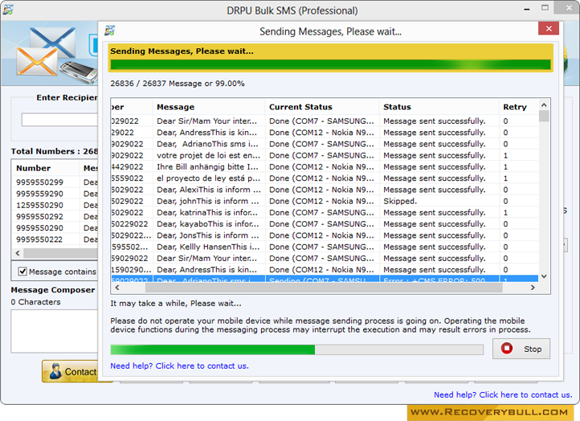Select the 'Dear, kayaboThis is infor...' row
This screenshot has height=421, width=580.
pos(325,224)
